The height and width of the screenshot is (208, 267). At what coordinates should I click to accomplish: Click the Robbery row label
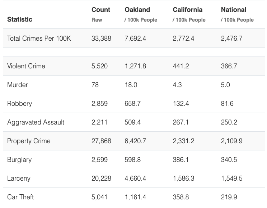coord(19,104)
